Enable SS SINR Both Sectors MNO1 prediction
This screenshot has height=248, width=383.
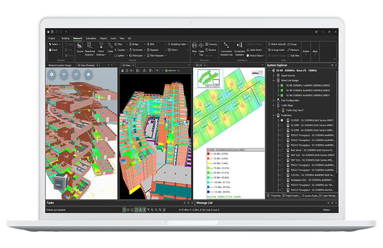pyautogui.click(x=282, y=125)
